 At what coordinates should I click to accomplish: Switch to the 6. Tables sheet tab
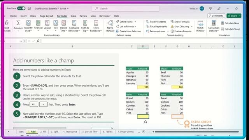point(108,131)
